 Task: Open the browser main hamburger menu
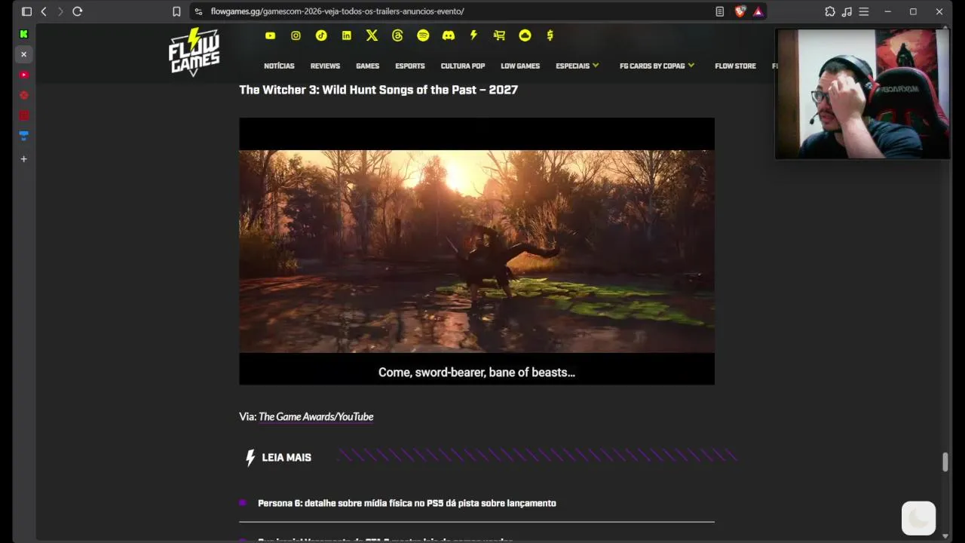point(864,11)
